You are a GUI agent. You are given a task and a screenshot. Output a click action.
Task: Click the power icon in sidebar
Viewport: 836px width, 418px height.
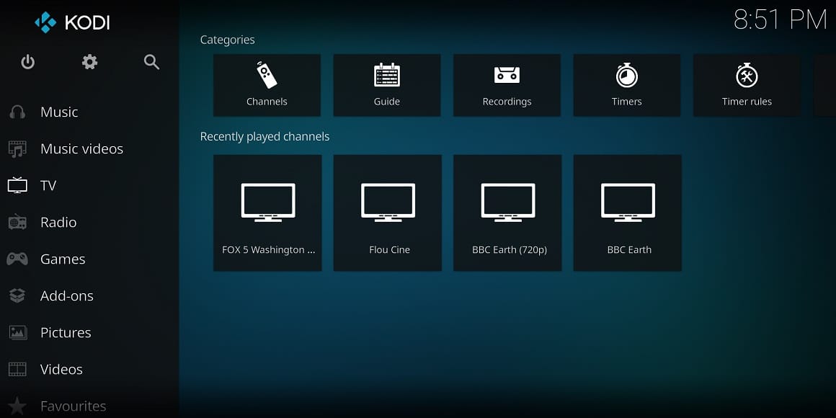(27, 62)
